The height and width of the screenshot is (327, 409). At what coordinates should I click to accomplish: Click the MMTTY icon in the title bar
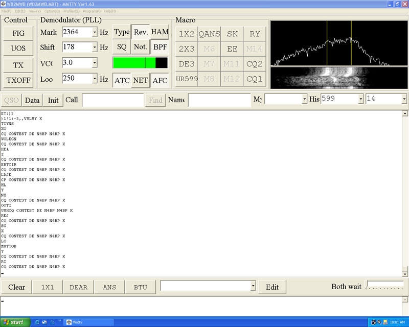click(3, 4)
